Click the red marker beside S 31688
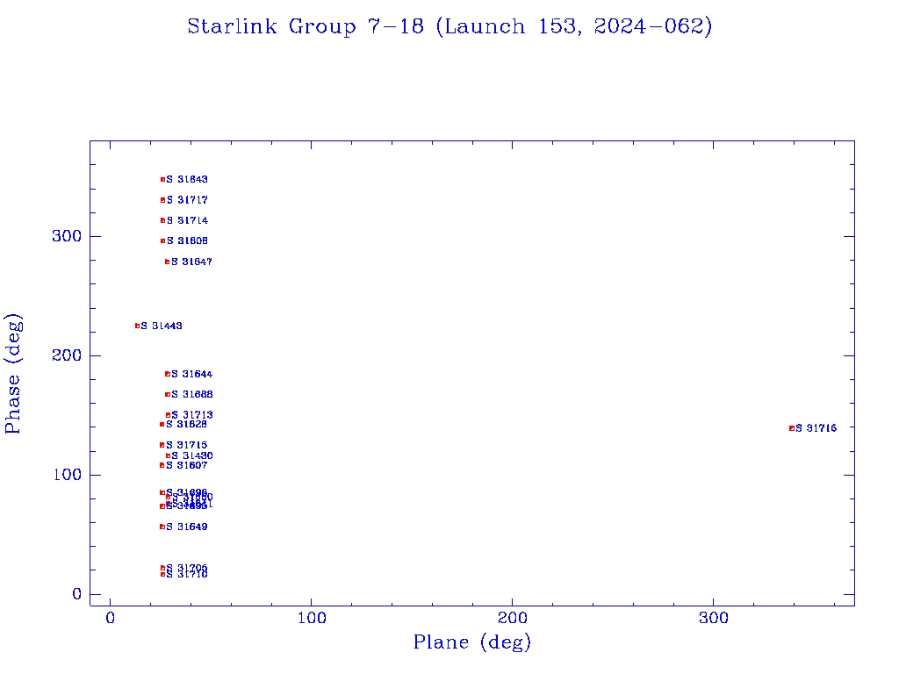899x674 pixels. pos(168,394)
